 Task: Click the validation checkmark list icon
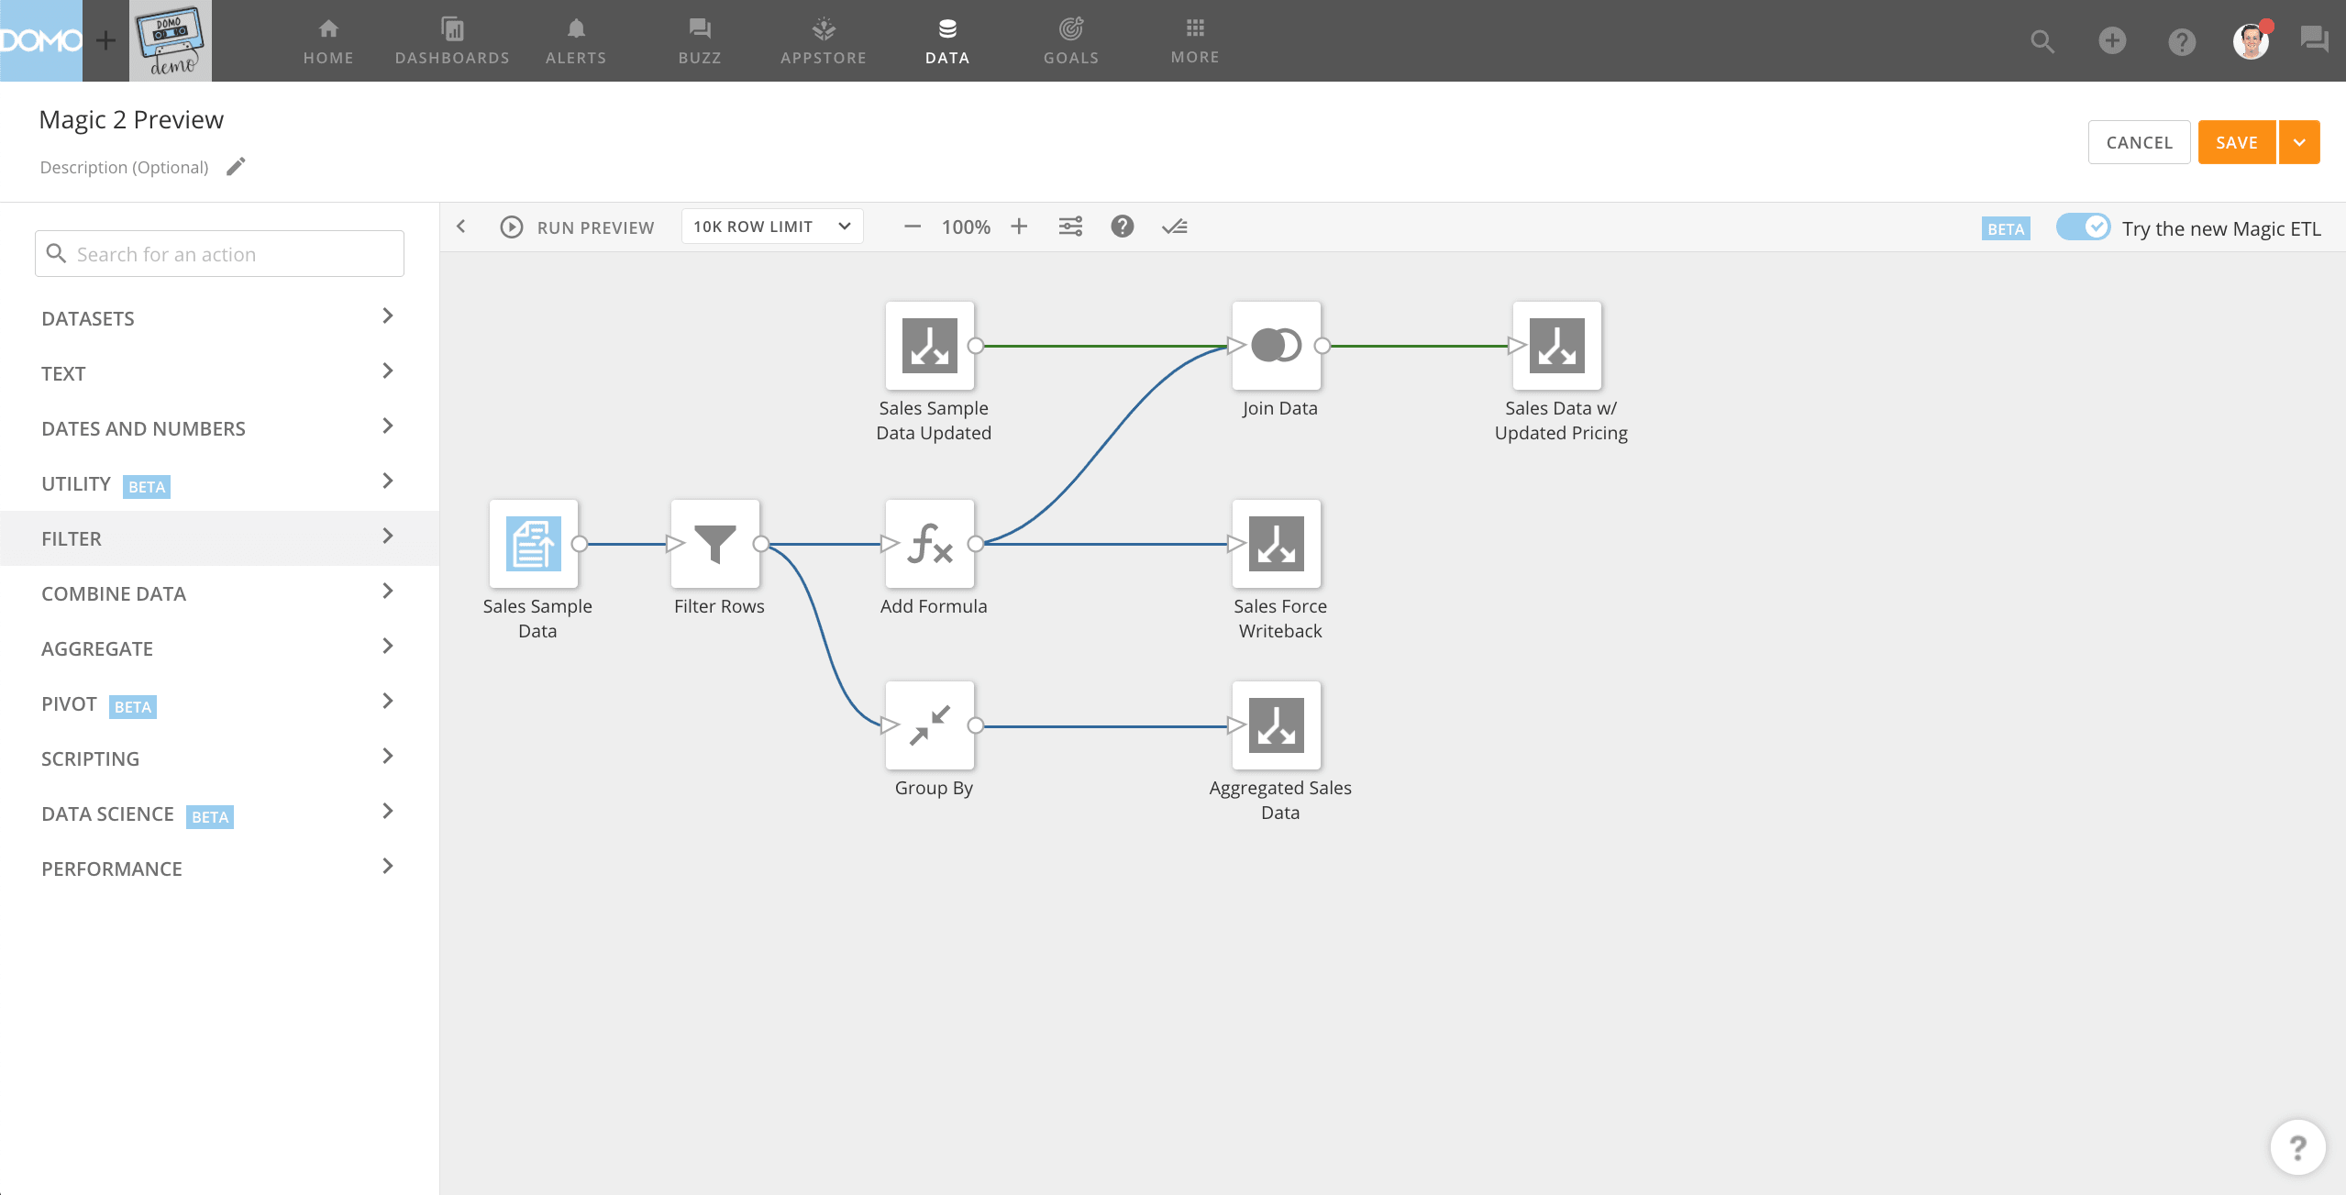1174,227
